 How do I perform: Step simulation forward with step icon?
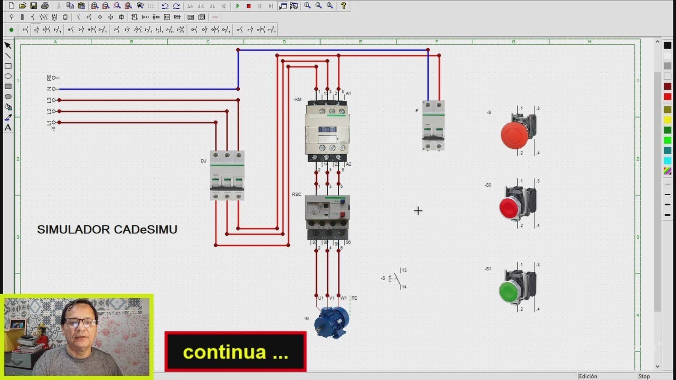(270, 6)
